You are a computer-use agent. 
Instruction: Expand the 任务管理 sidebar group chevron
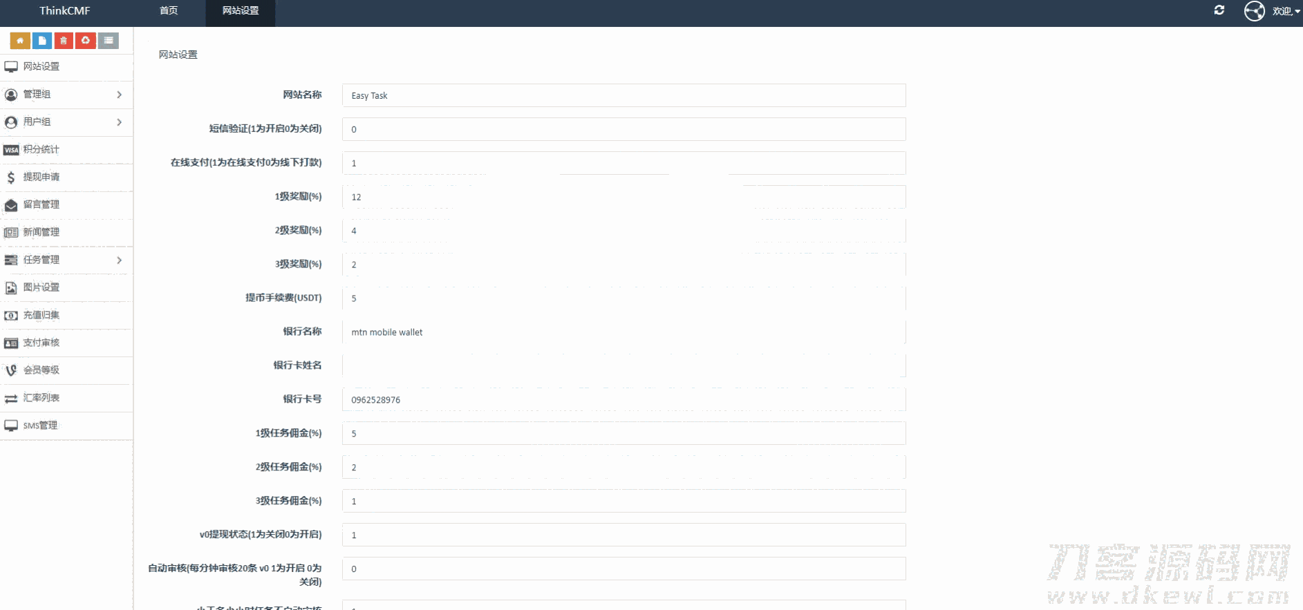coord(120,260)
